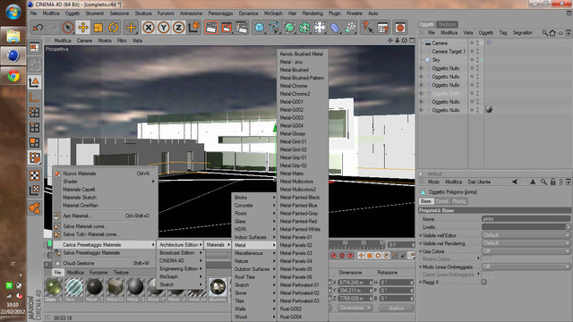Image resolution: width=573 pixels, height=322 pixels.
Task: Toggle the Raggi X checkbox
Action: point(483,283)
